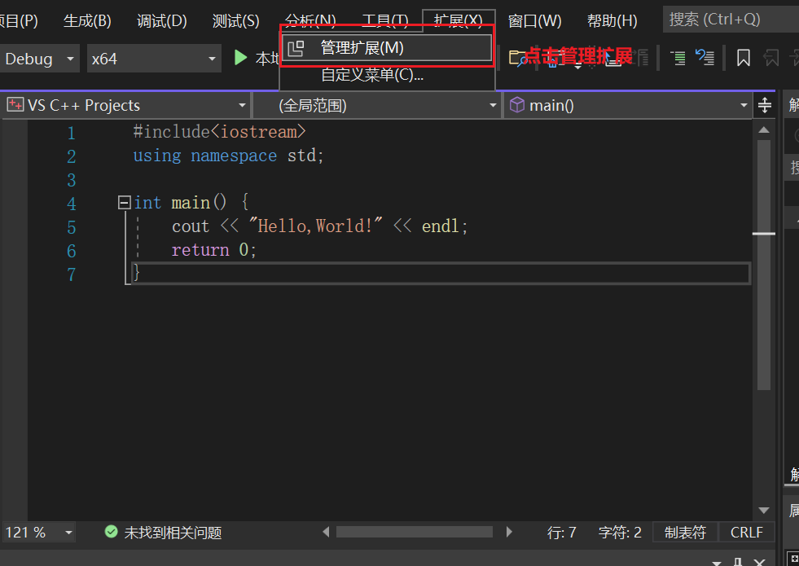This screenshot has height=566, width=799.
Task: Open the 窗口(W) window menu
Action: click(x=534, y=21)
